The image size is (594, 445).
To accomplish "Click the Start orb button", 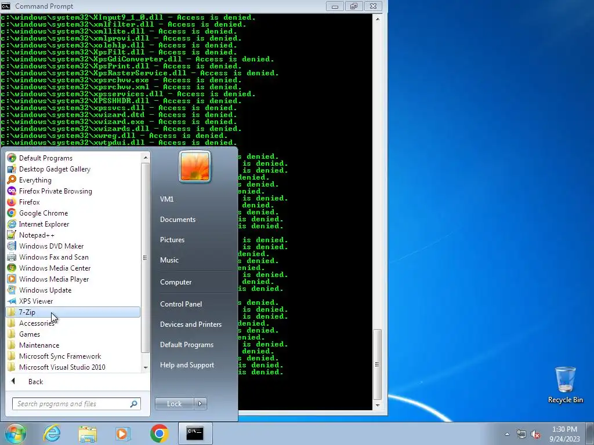I will pos(15,433).
